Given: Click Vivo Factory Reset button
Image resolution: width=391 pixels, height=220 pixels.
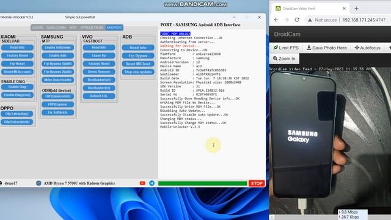Looking at the screenshot, I should (99, 64).
